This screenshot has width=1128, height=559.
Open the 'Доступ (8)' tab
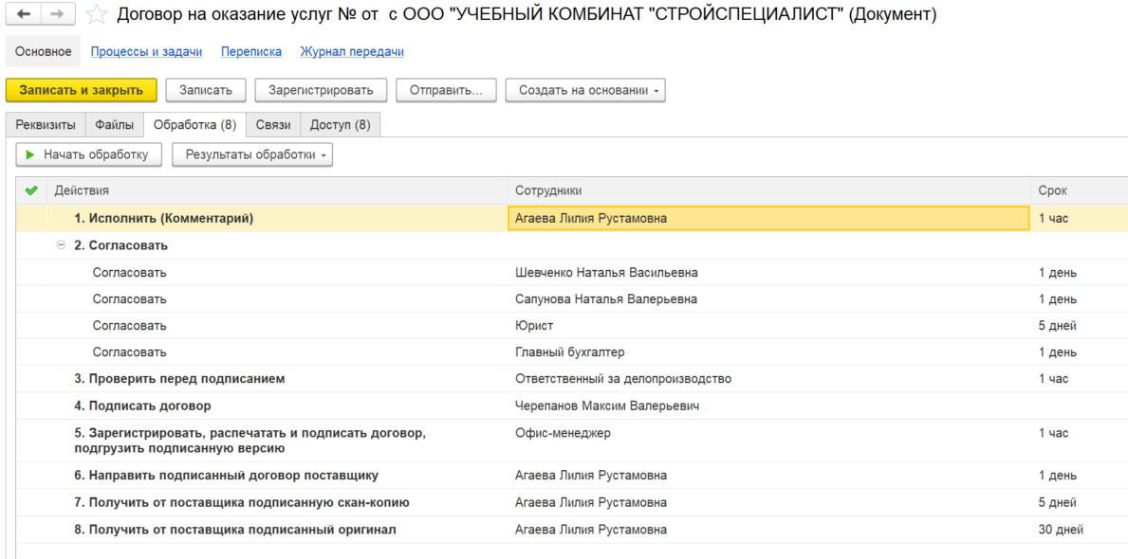[341, 125]
